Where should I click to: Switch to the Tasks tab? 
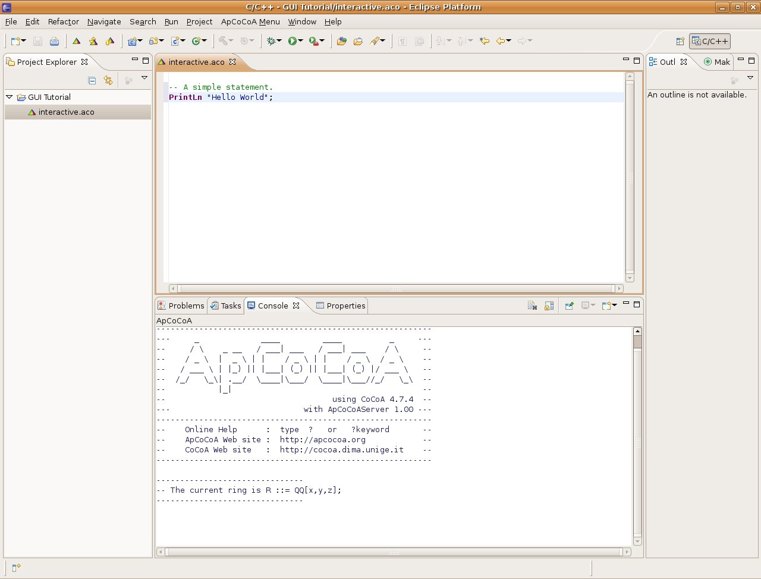[x=226, y=306]
